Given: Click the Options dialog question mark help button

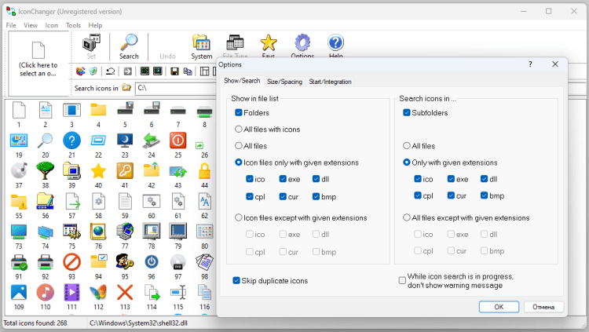Looking at the screenshot, I should (530, 64).
